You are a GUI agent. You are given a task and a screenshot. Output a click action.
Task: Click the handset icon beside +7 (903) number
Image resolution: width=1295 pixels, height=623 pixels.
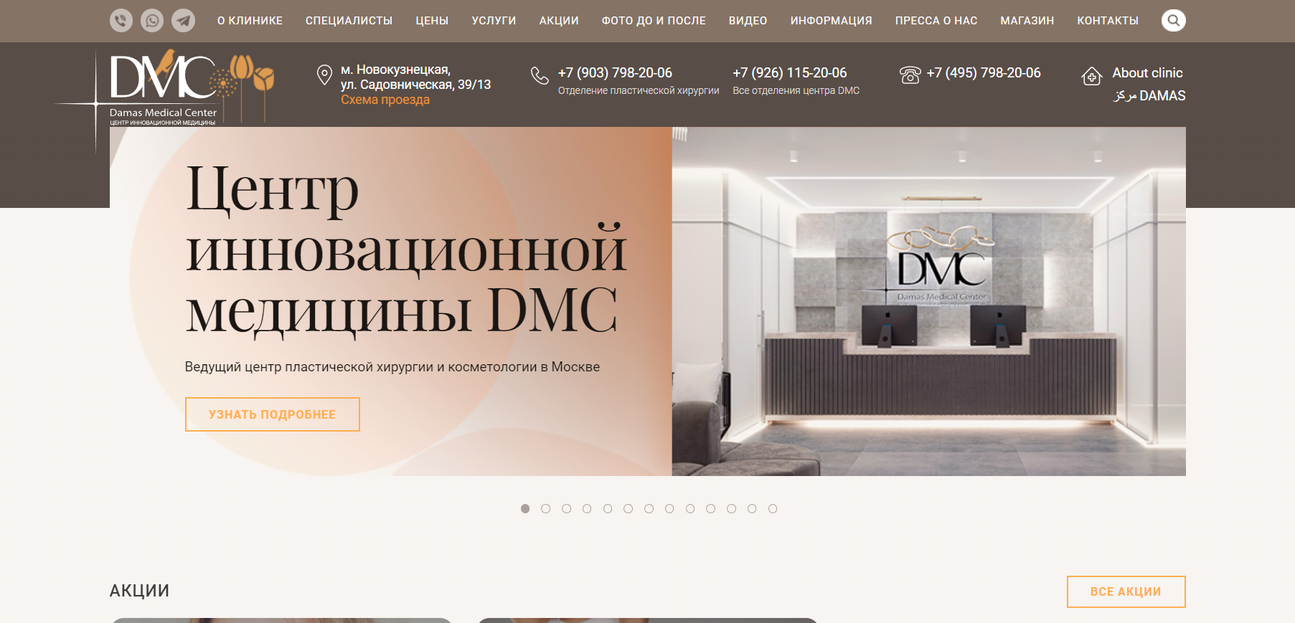[540, 75]
